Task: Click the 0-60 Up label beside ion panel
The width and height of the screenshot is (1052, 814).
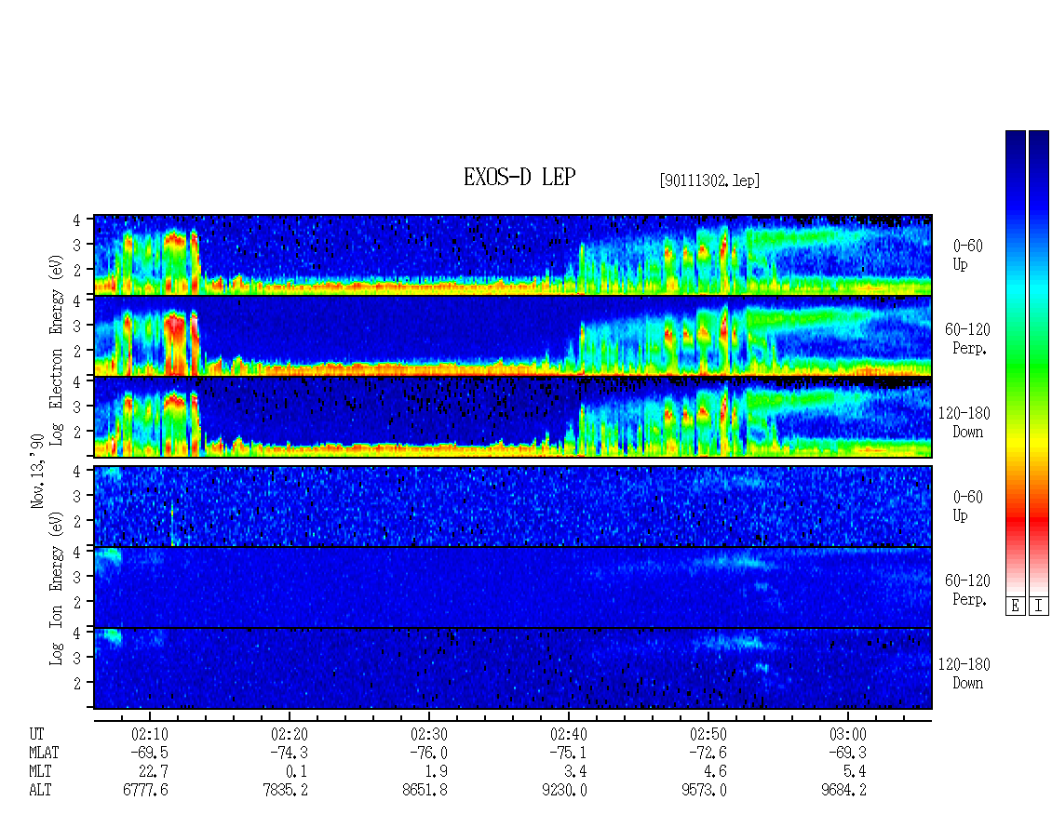Action: point(967,506)
